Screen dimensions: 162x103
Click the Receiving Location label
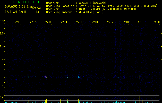[x=60, y=6]
